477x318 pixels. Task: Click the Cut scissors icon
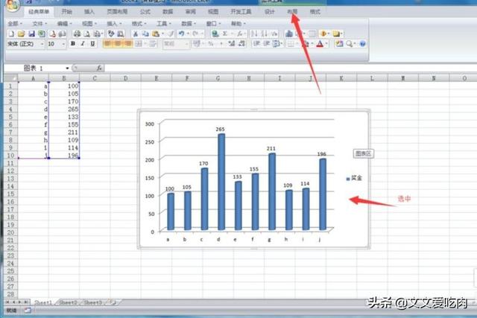coord(136,34)
